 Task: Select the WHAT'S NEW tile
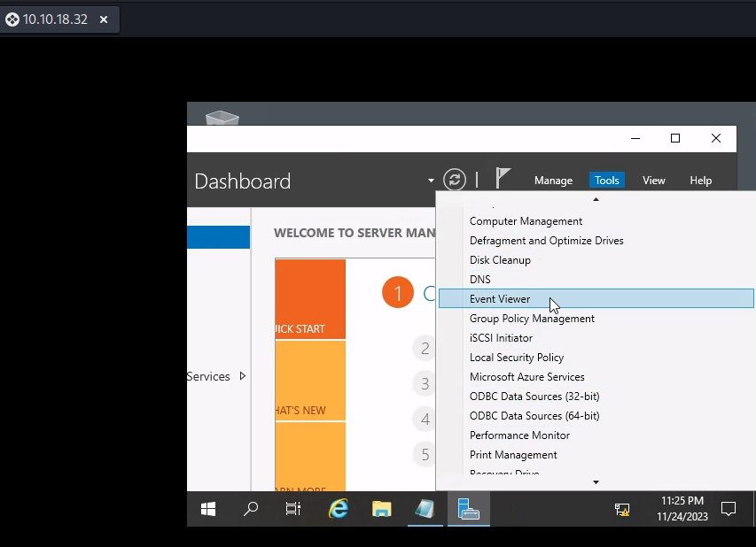point(310,381)
